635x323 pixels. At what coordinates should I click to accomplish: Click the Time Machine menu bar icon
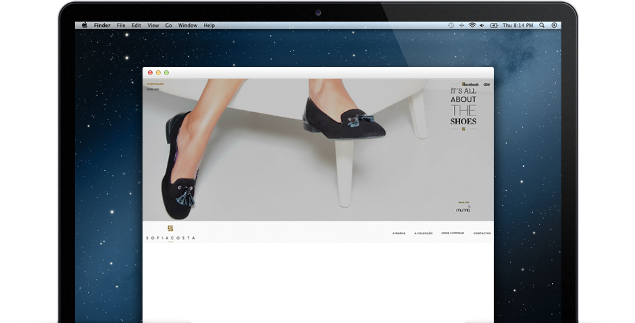pos(451,25)
